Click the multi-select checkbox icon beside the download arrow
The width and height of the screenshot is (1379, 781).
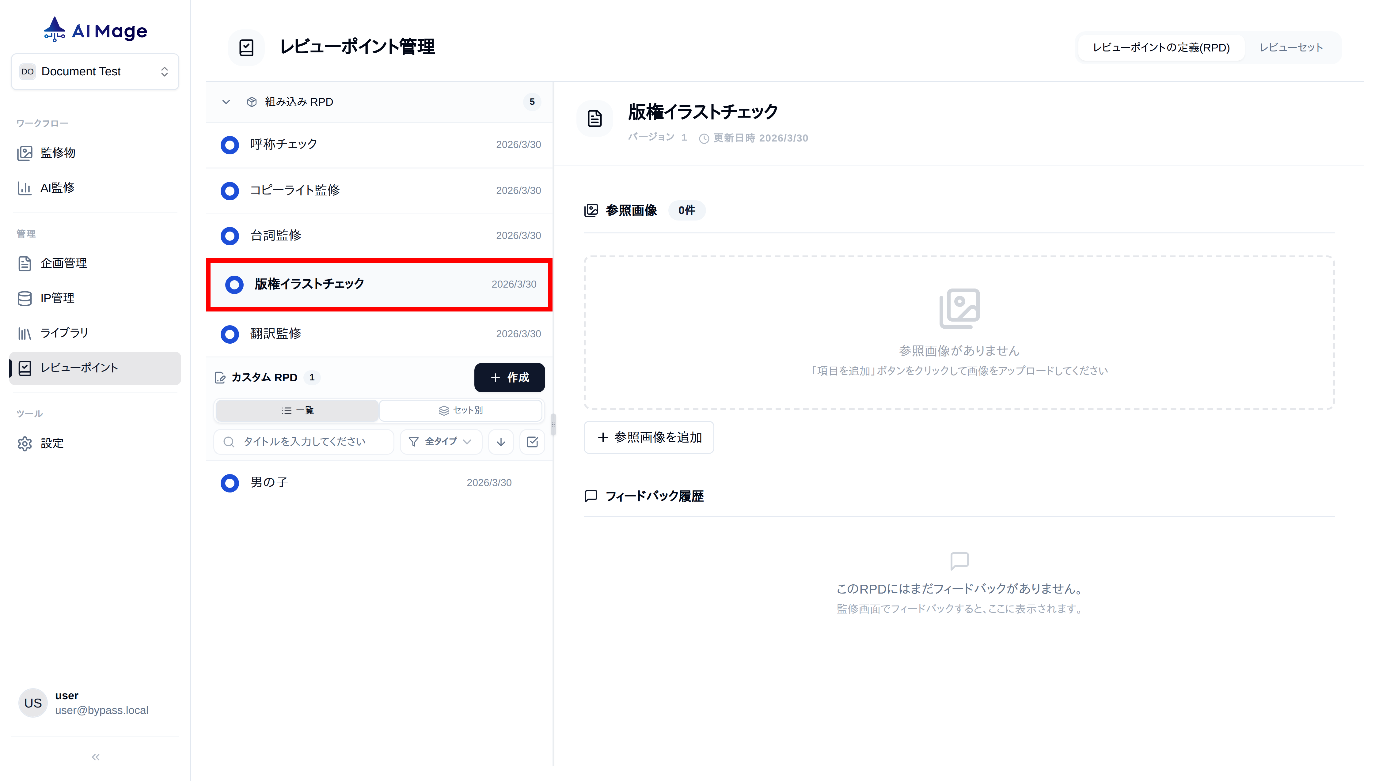532,441
